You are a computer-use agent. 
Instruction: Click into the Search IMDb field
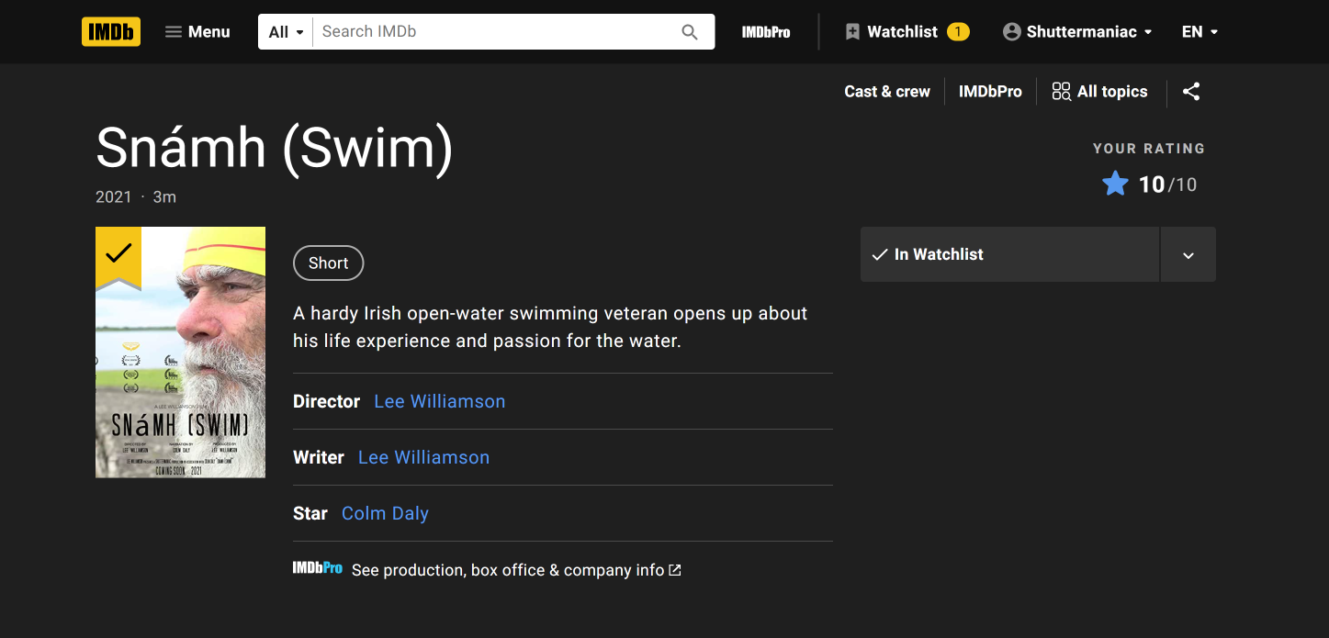pos(496,31)
